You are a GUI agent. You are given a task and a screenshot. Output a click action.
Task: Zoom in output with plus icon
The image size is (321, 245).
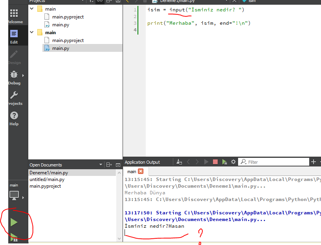tap(314, 162)
